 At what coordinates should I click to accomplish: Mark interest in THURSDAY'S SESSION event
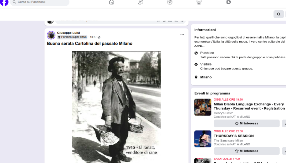tap(247, 151)
